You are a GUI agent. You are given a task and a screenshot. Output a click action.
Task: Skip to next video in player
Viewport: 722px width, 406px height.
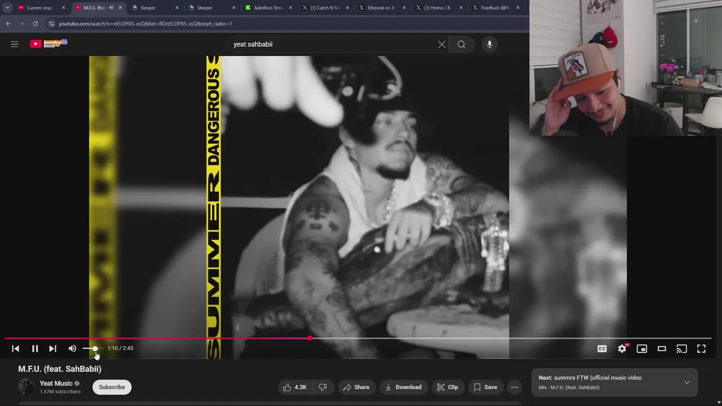coord(52,348)
